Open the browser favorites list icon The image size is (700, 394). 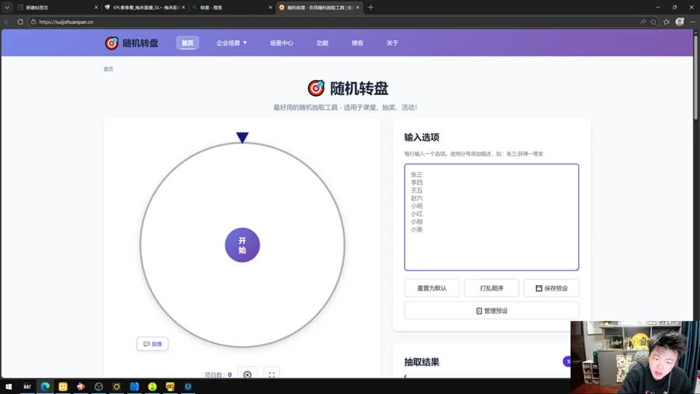pos(666,22)
